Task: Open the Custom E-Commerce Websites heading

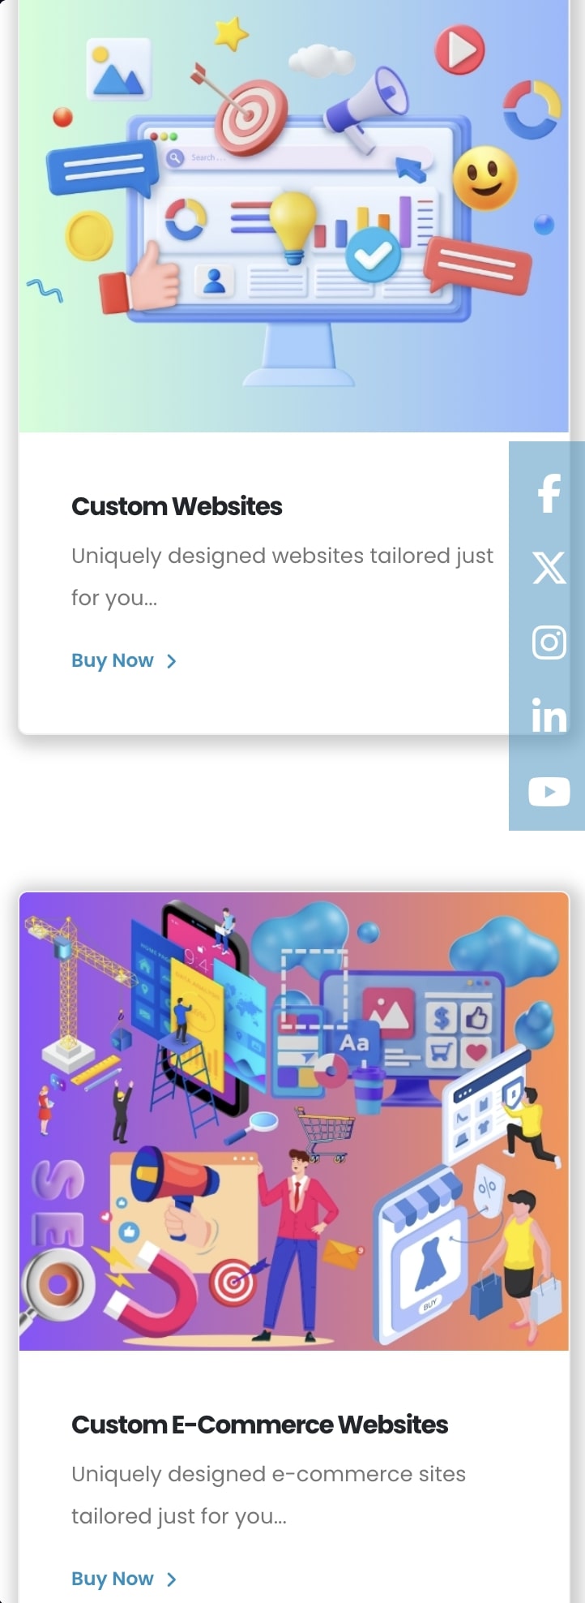Action: [x=259, y=1425]
